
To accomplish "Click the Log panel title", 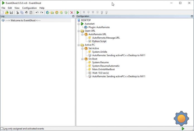I will pos(3,16).
